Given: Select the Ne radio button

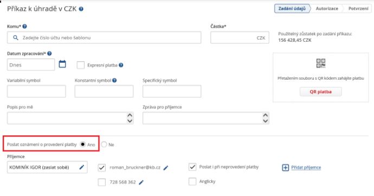Looking at the screenshot, I should coord(104,145).
